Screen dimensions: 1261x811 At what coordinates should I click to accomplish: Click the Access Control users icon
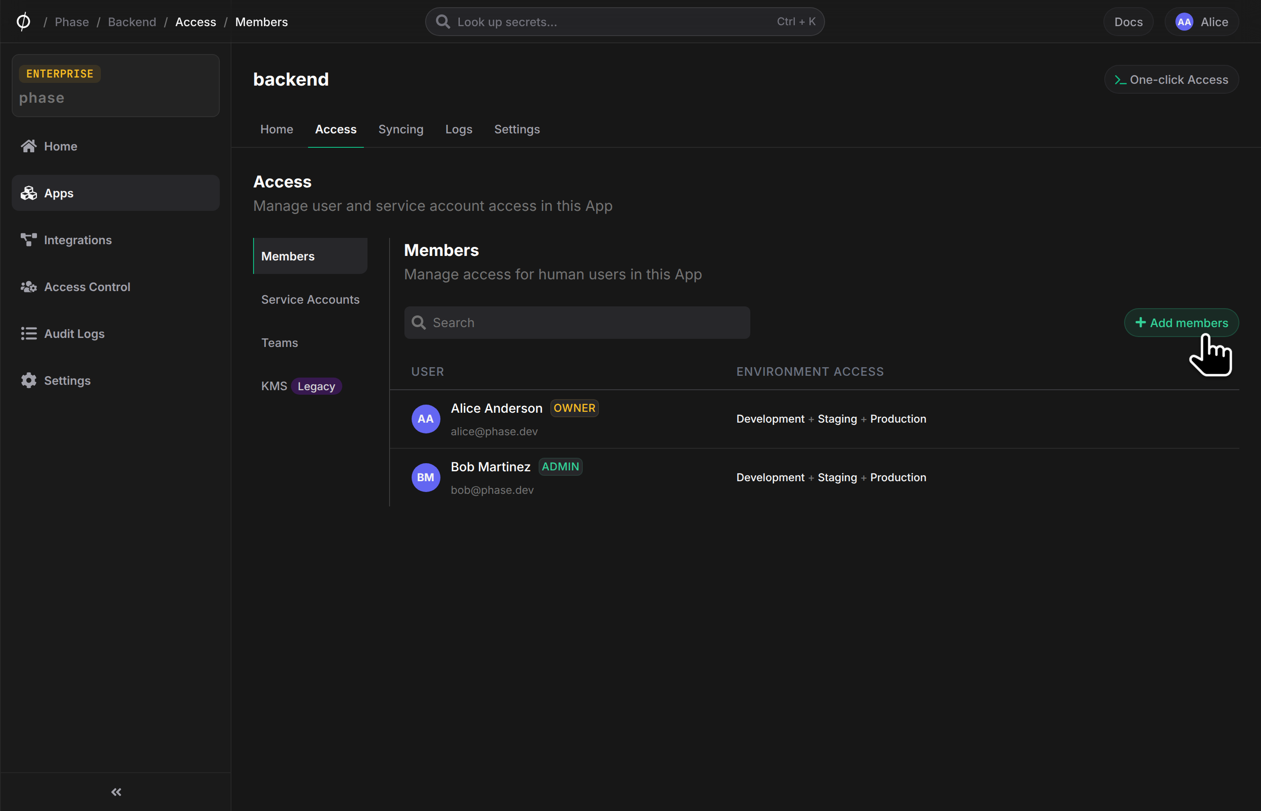tap(28, 287)
